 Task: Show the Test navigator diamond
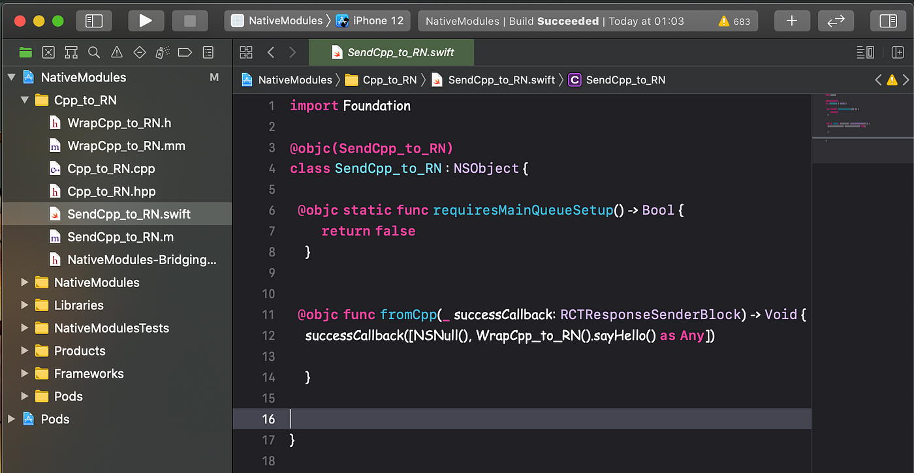click(139, 52)
